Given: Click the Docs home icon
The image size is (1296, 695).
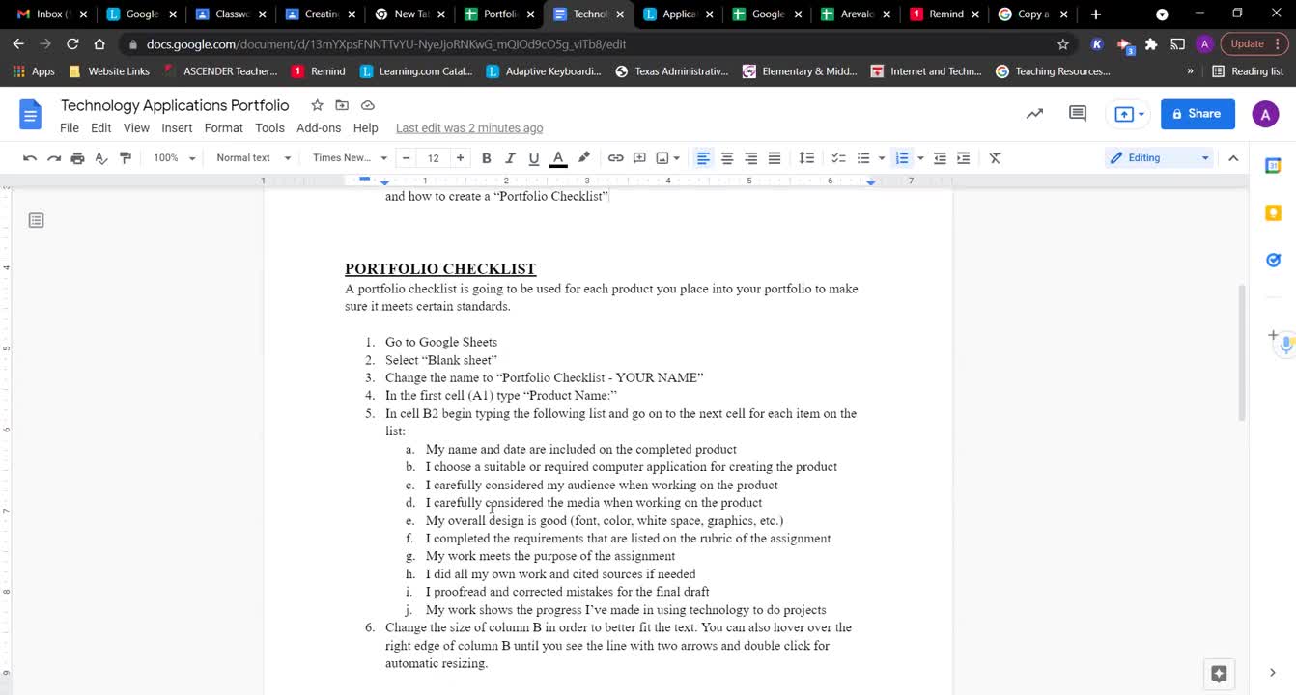Looking at the screenshot, I should [x=31, y=115].
